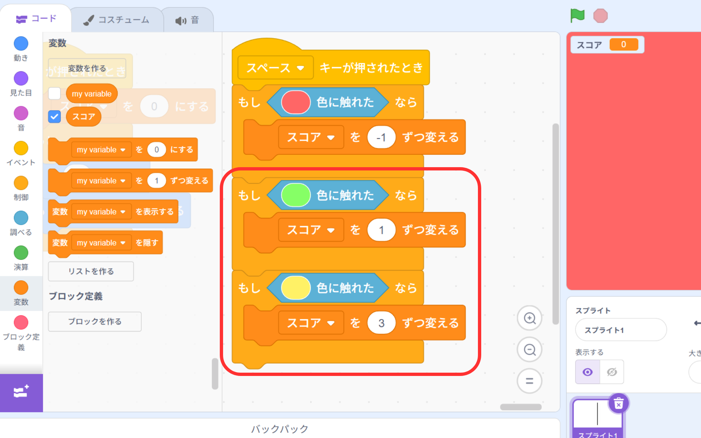The width and height of the screenshot is (701, 438).
Task: Open the 制御 control block category
Action: click(x=21, y=183)
